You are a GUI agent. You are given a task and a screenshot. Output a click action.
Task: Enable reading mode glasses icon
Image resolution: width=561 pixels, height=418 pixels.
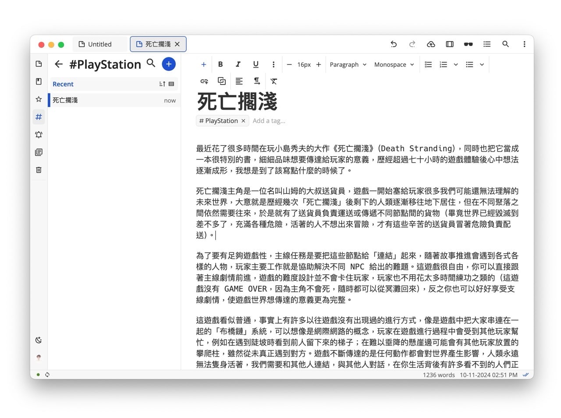tap(468, 44)
